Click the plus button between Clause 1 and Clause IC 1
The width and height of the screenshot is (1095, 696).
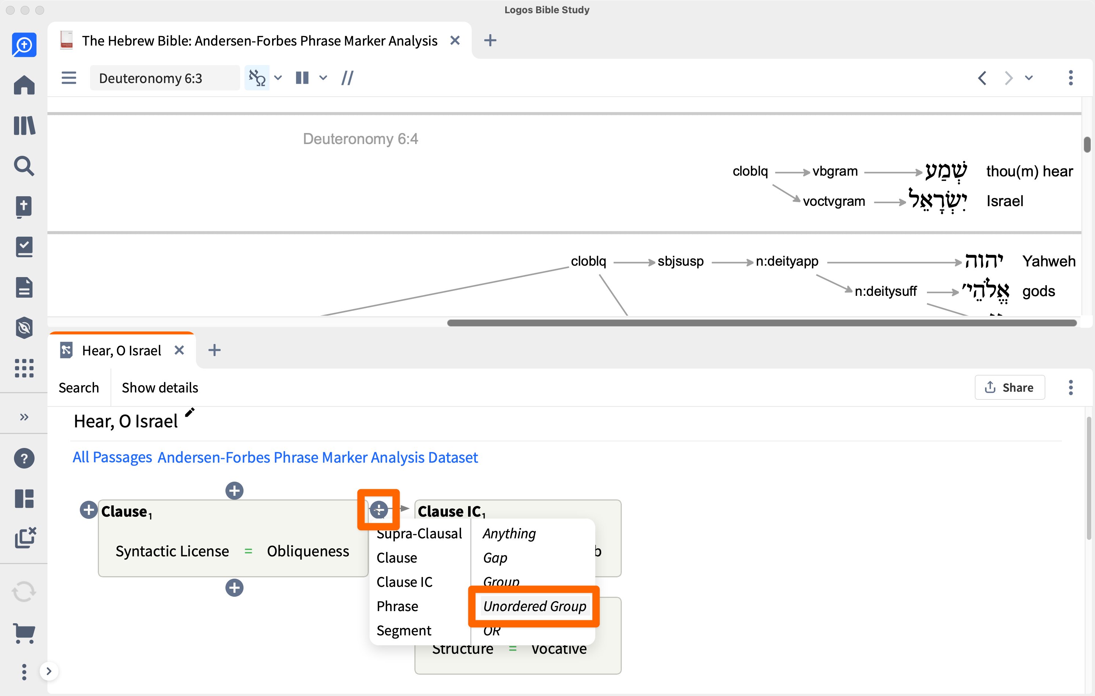coord(379,510)
